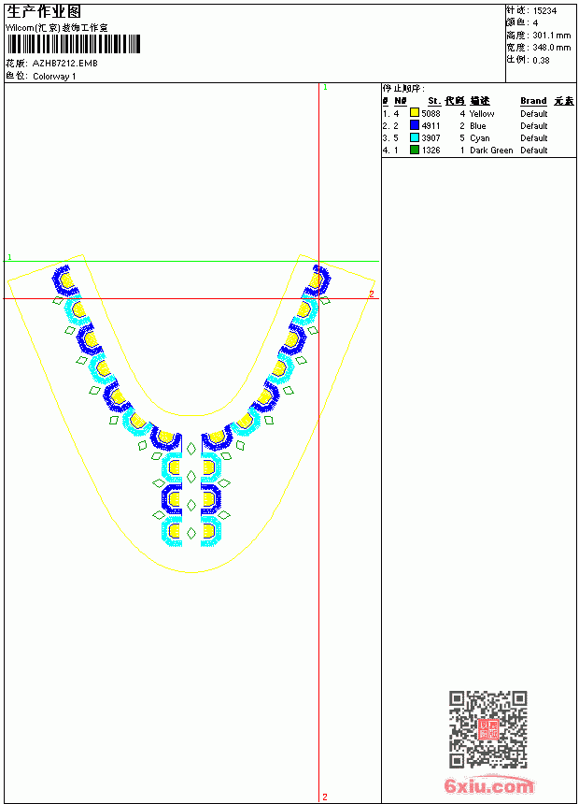Click the Blue thread color swatch
Screen dimensions: 579x804
(x=414, y=125)
